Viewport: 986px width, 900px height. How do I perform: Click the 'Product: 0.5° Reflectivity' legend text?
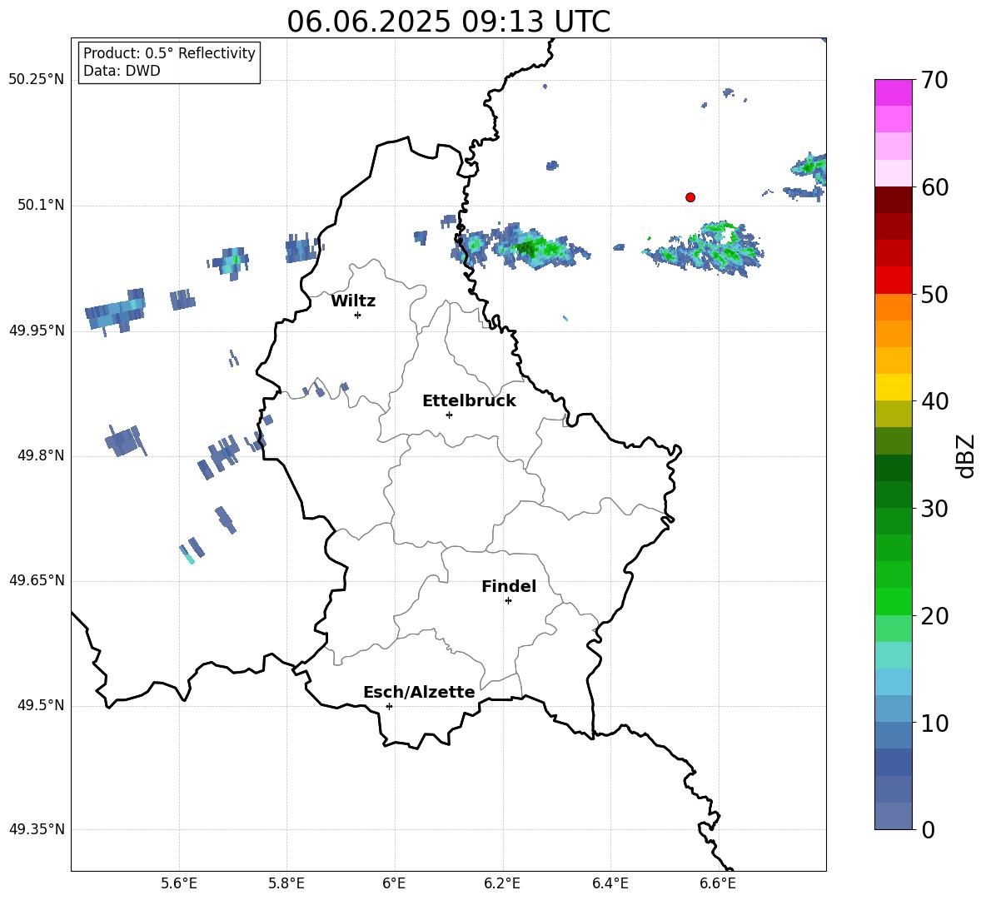[x=169, y=52]
